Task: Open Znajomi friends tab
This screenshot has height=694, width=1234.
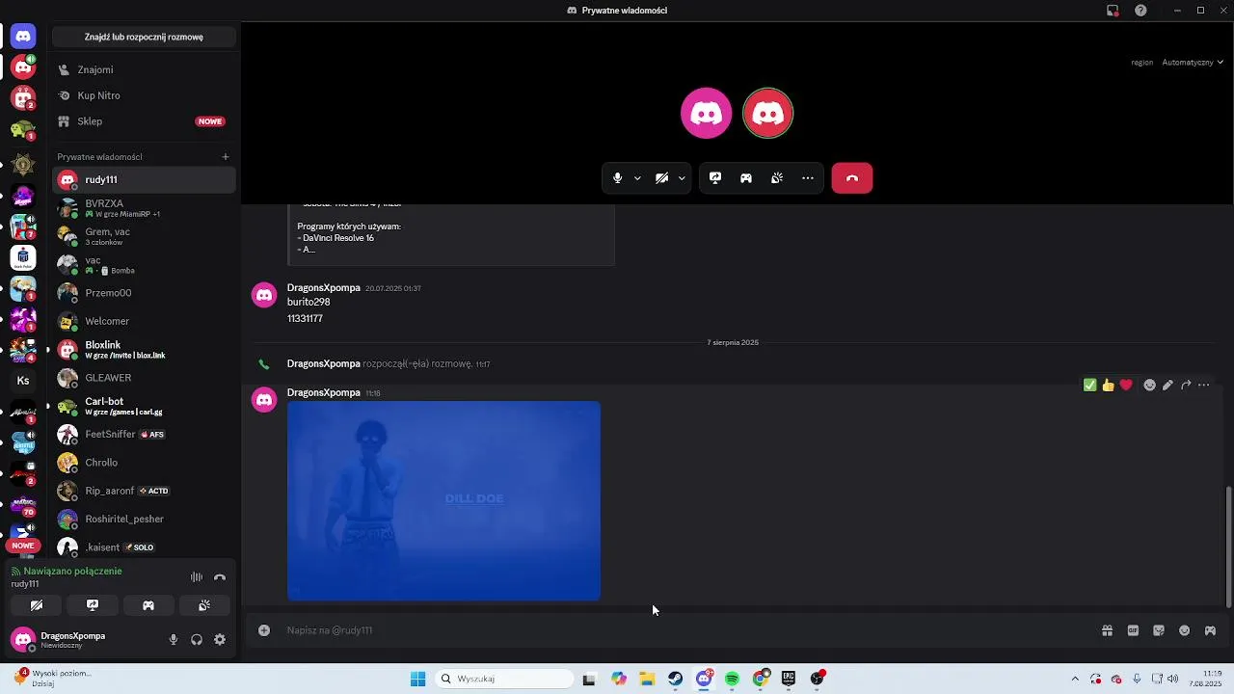Action: (x=144, y=69)
